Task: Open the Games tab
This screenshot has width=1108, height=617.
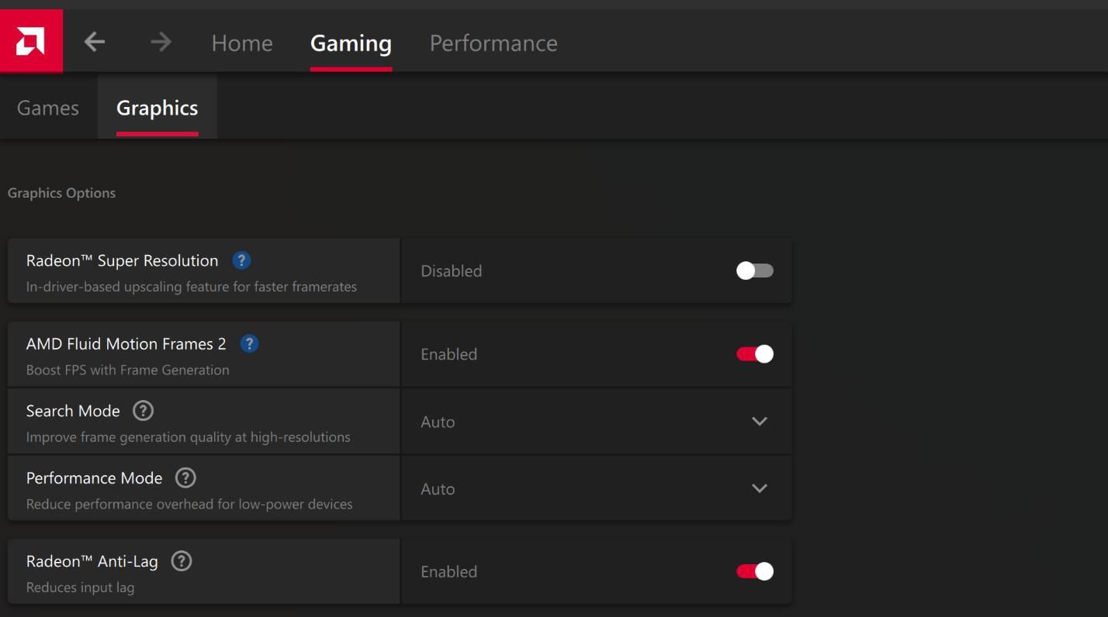Action: (47, 108)
